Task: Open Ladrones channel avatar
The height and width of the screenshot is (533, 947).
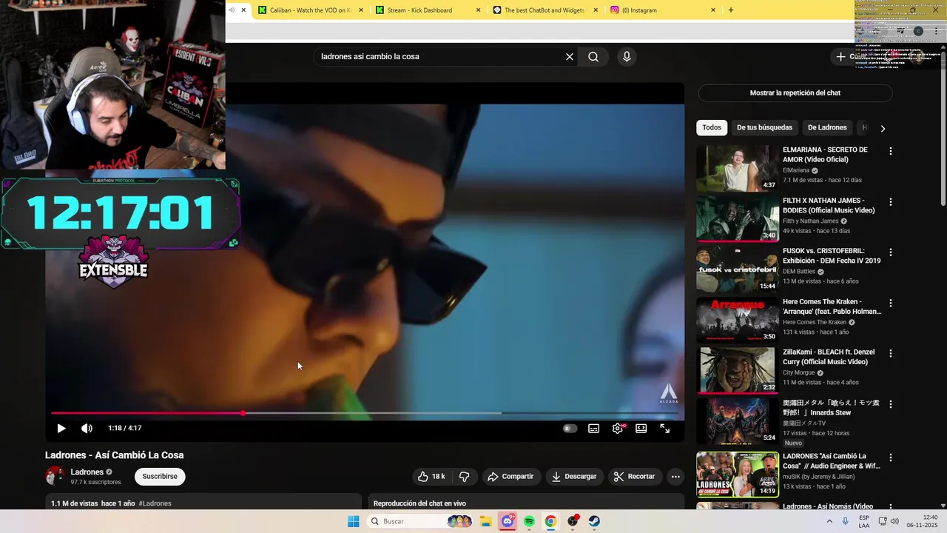Action: point(55,477)
